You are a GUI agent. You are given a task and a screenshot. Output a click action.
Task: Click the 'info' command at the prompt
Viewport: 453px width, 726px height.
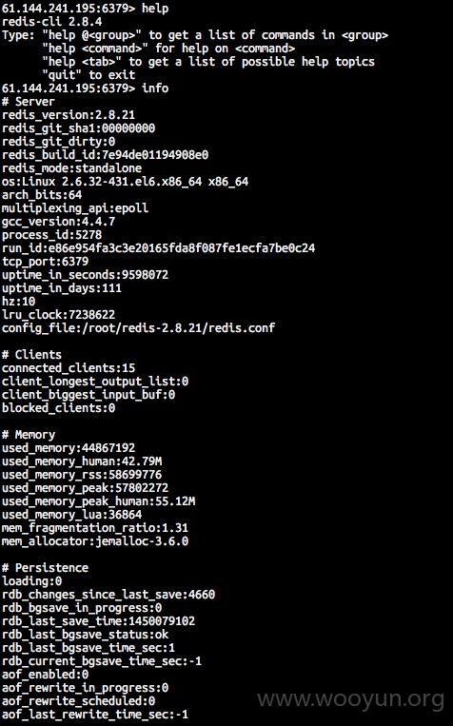155,88
